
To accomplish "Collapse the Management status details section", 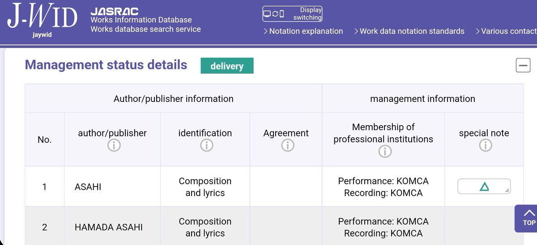I will (523, 66).
